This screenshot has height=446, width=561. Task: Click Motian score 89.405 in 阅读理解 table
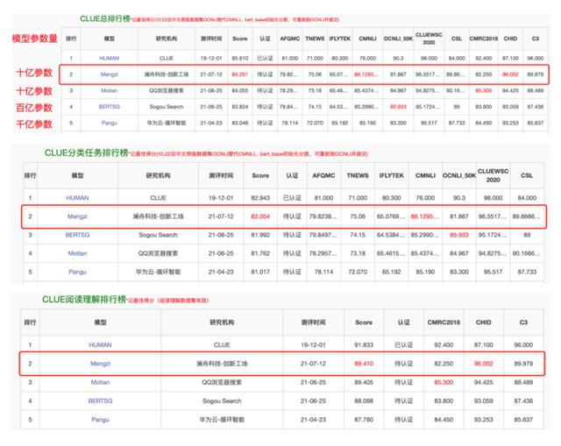pyautogui.click(x=364, y=382)
